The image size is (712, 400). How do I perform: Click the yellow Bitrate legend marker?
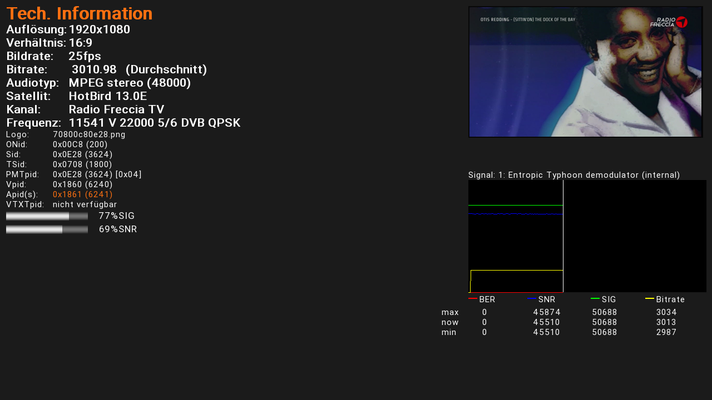(649, 298)
